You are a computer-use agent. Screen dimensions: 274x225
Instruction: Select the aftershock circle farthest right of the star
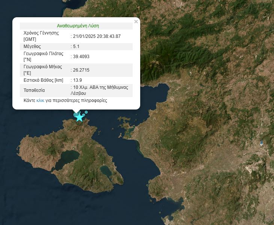click(x=86, y=112)
